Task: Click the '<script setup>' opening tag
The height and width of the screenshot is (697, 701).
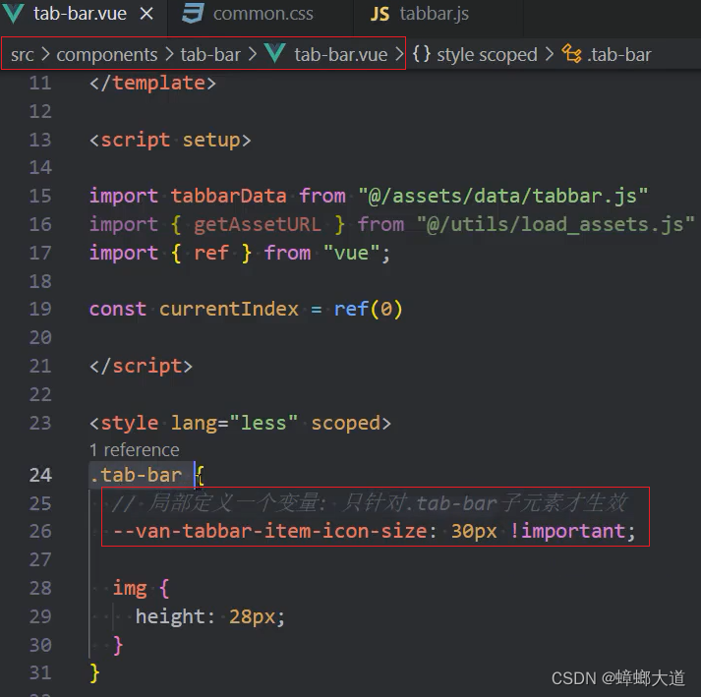Action: [170, 141]
